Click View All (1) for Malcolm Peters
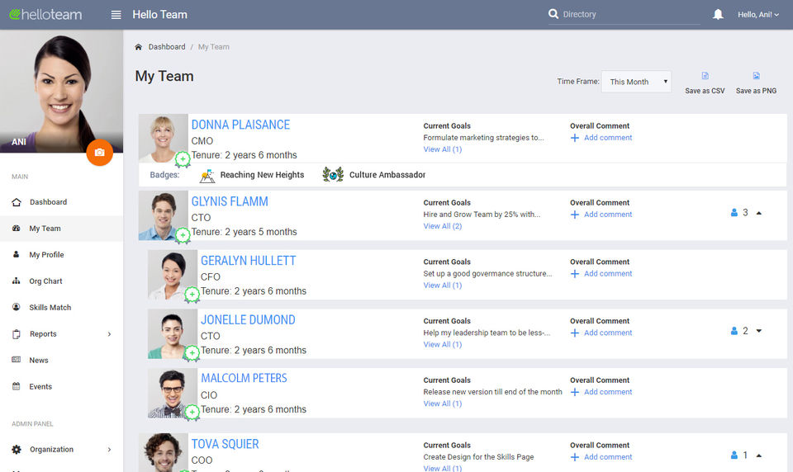 click(x=443, y=404)
